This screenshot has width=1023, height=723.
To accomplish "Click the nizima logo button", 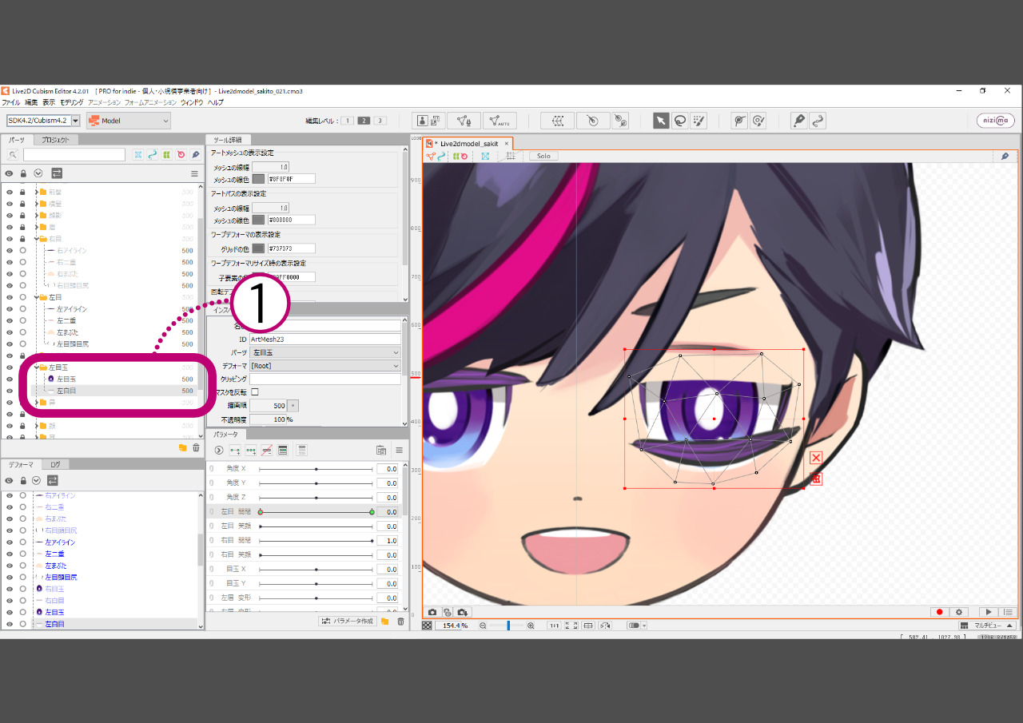I will coord(995,121).
